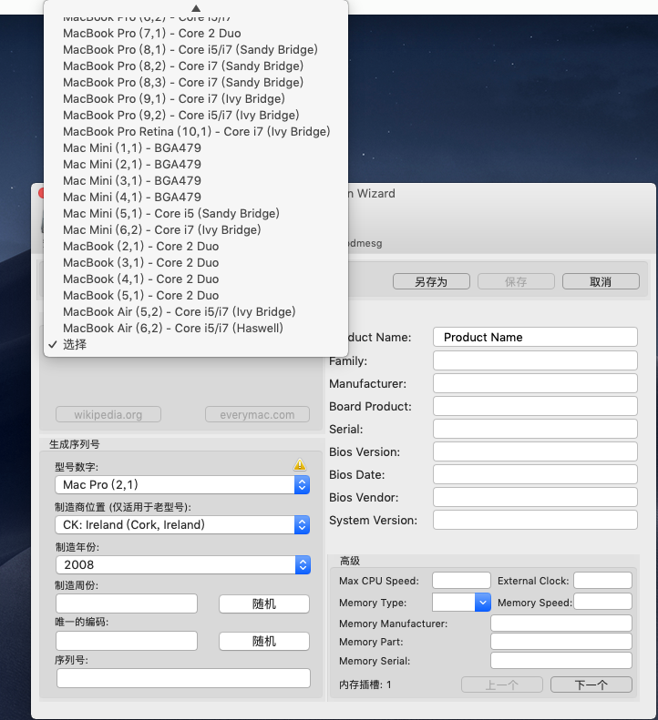
Task: Click 随机 next to 制造周份 field
Action: pos(264,603)
